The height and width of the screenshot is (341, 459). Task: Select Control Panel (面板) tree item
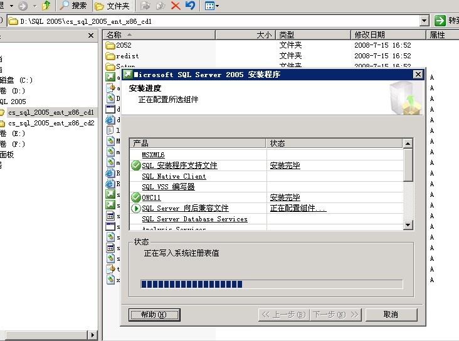pos(7,155)
